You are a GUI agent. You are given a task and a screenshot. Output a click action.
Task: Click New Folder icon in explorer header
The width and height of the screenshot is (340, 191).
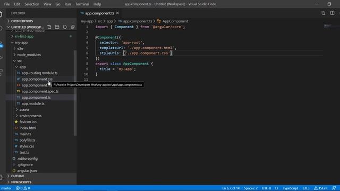57,27
